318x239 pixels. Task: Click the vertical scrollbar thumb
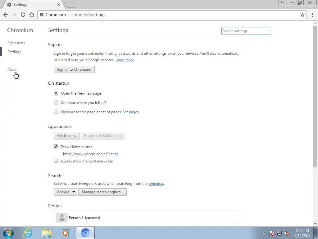315,96
